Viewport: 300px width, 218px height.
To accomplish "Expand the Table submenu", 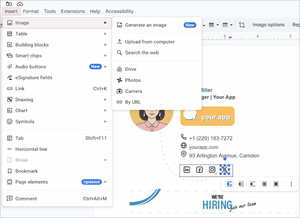I will (57, 34).
